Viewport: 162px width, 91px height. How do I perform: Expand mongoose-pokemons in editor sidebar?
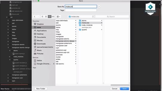coord(8,75)
